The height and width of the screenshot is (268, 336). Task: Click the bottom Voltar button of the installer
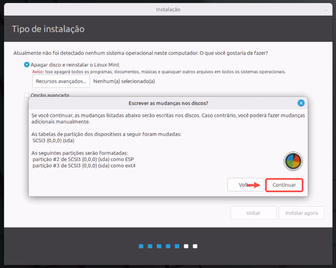(x=253, y=213)
